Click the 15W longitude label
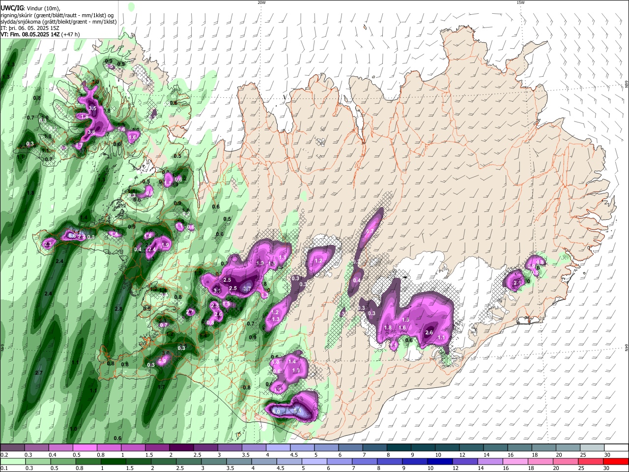The width and height of the screenshot is (629, 472). point(520,2)
